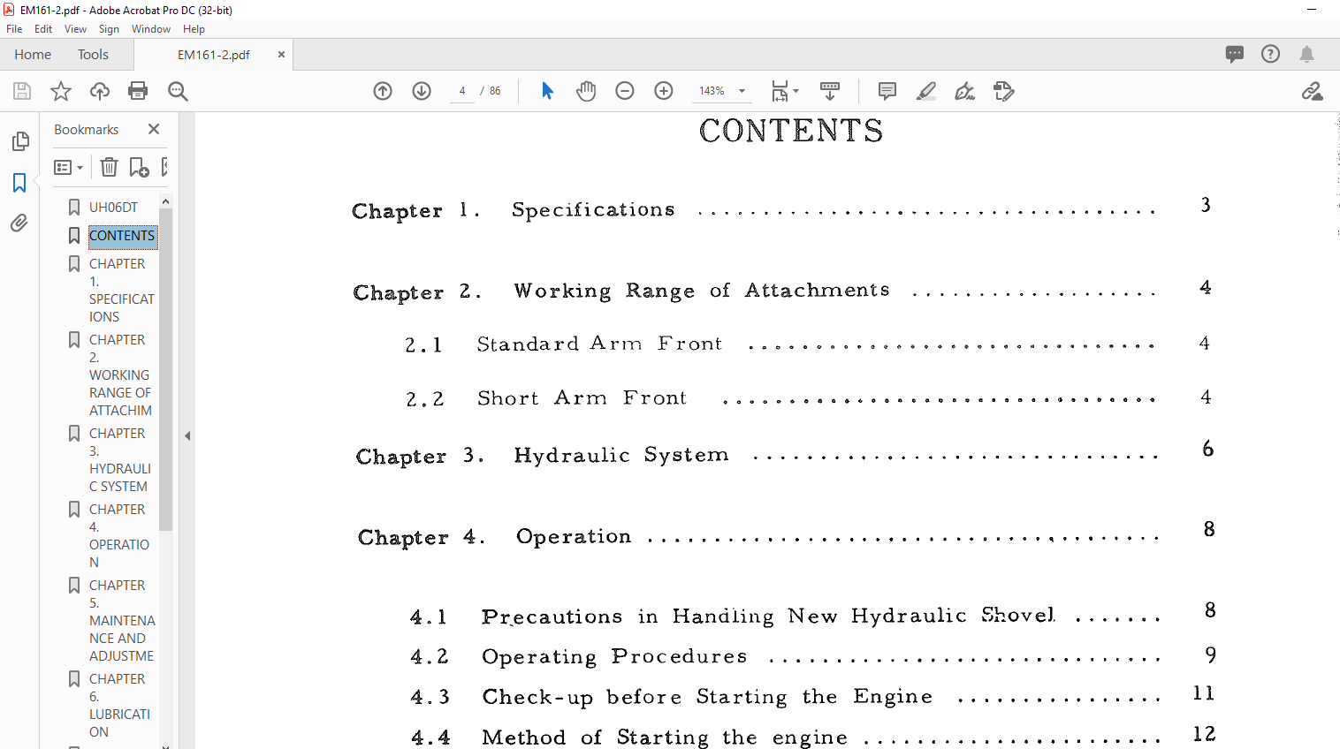
Task: Open the chat comments bubble icon
Action: tap(1235, 54)
